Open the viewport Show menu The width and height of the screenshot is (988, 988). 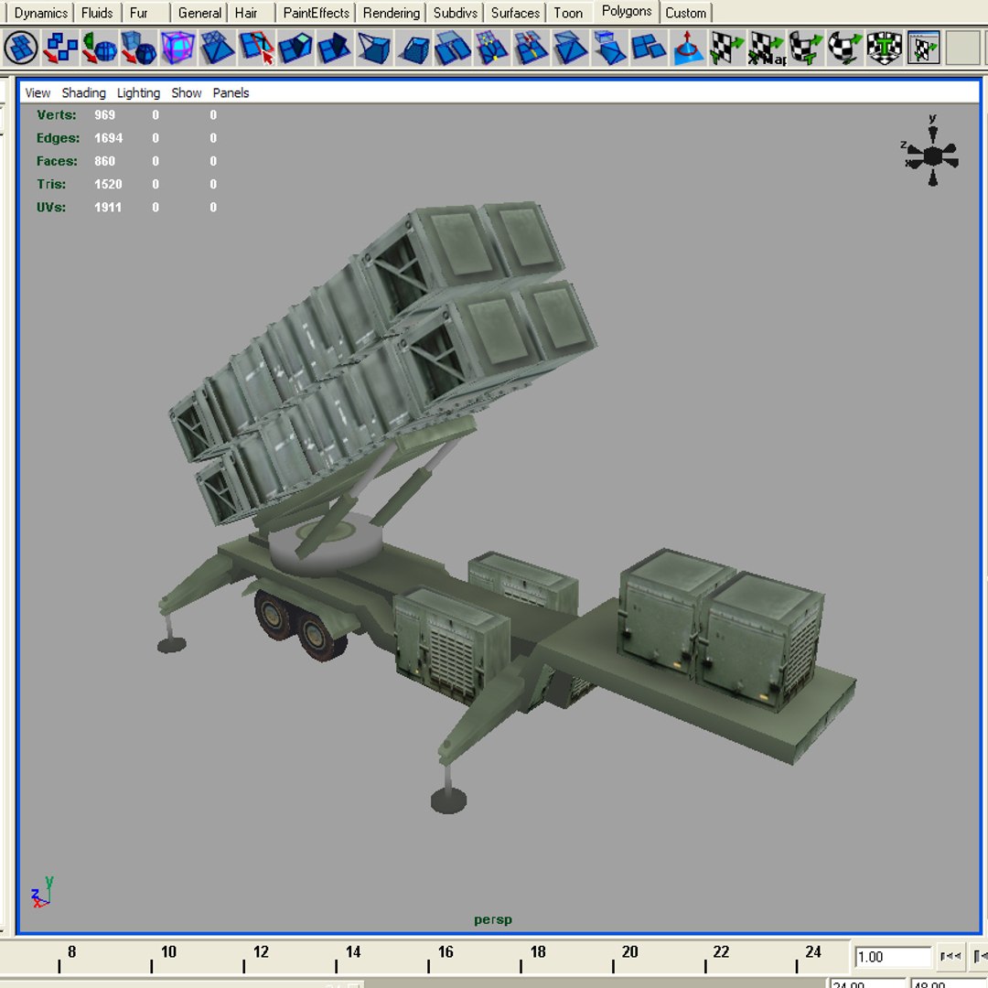click(187, 92)
